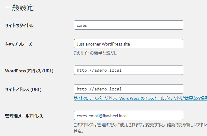Screen dimensions: 207x136
Task: Click the description text このサイトの簡単な説明。
Action: tap(95, 53)
